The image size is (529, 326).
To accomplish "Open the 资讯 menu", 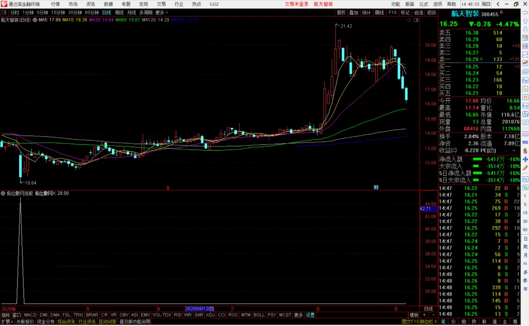I will 91,4.
